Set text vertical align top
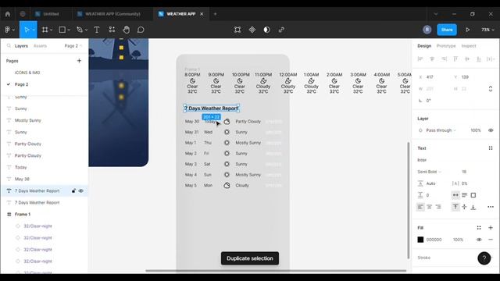The image size is (500, 281). click(x=455, y=207)
